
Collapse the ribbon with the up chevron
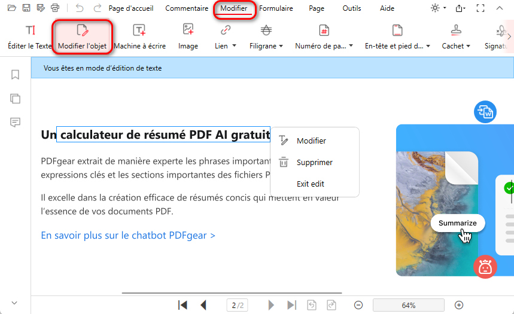click(499, 8)
